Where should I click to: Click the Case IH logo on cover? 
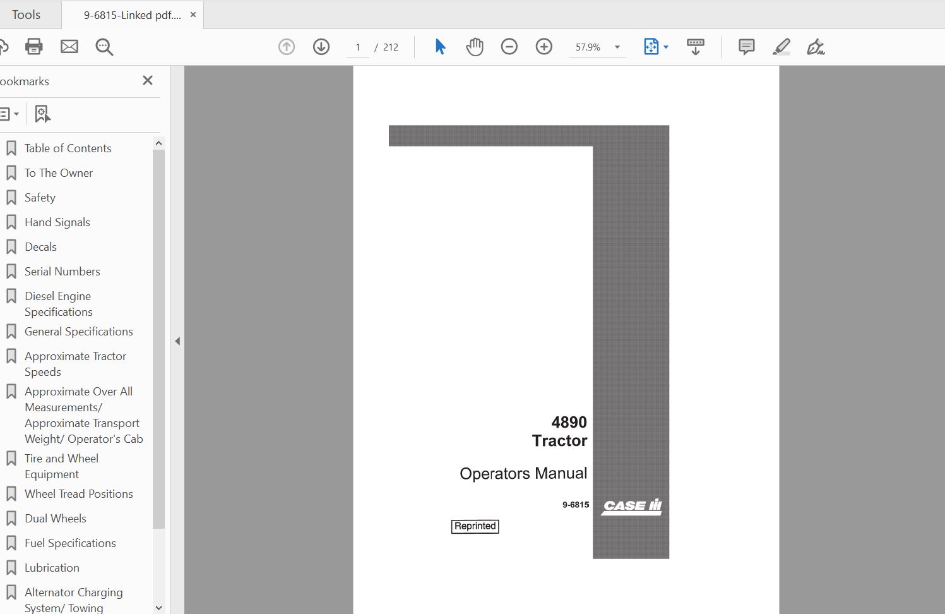[631, 507]
